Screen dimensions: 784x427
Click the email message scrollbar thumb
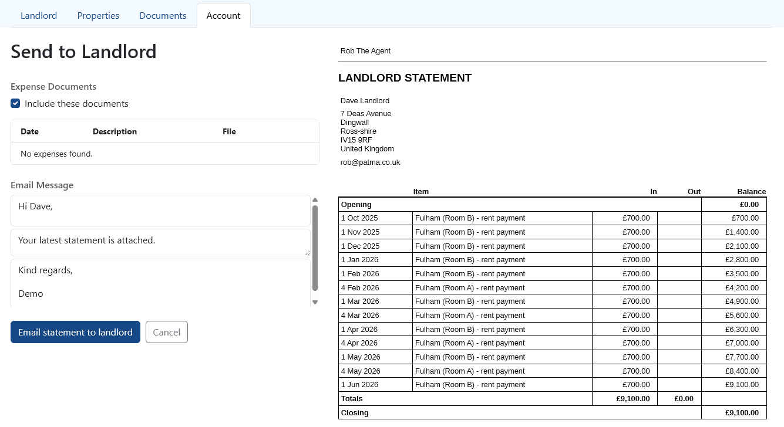[x=315, y=248]
